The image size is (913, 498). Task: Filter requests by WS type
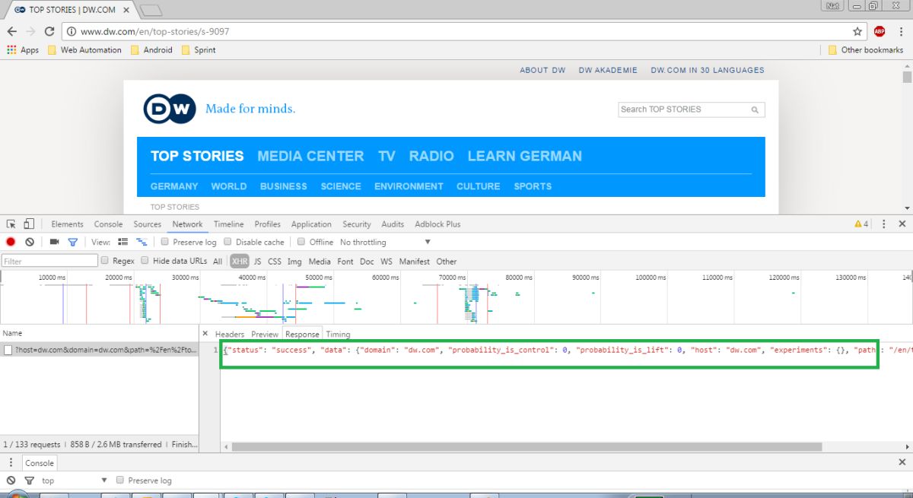[387, 262]
